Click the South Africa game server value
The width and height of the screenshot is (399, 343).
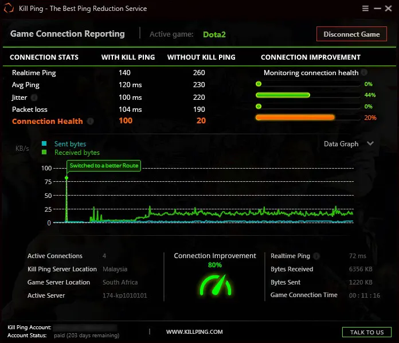(120, 282)
